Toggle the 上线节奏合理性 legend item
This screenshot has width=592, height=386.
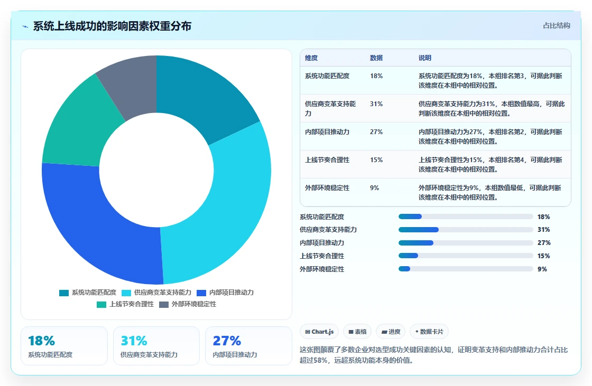point(125,304)
